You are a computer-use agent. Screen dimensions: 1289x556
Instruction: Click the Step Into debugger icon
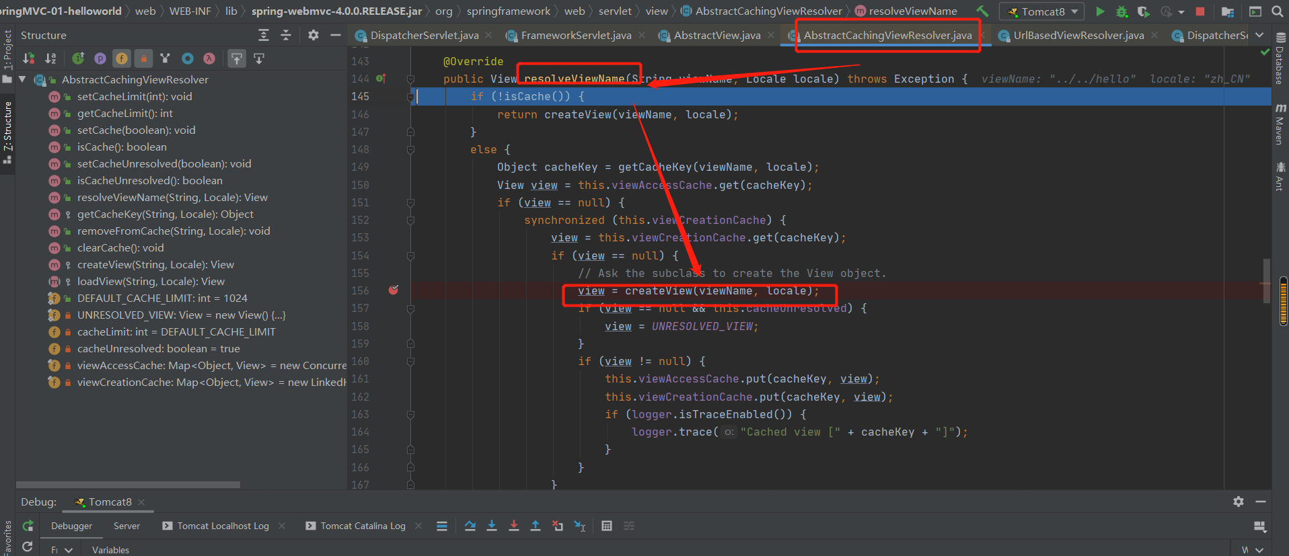click(x=492, y=526)
